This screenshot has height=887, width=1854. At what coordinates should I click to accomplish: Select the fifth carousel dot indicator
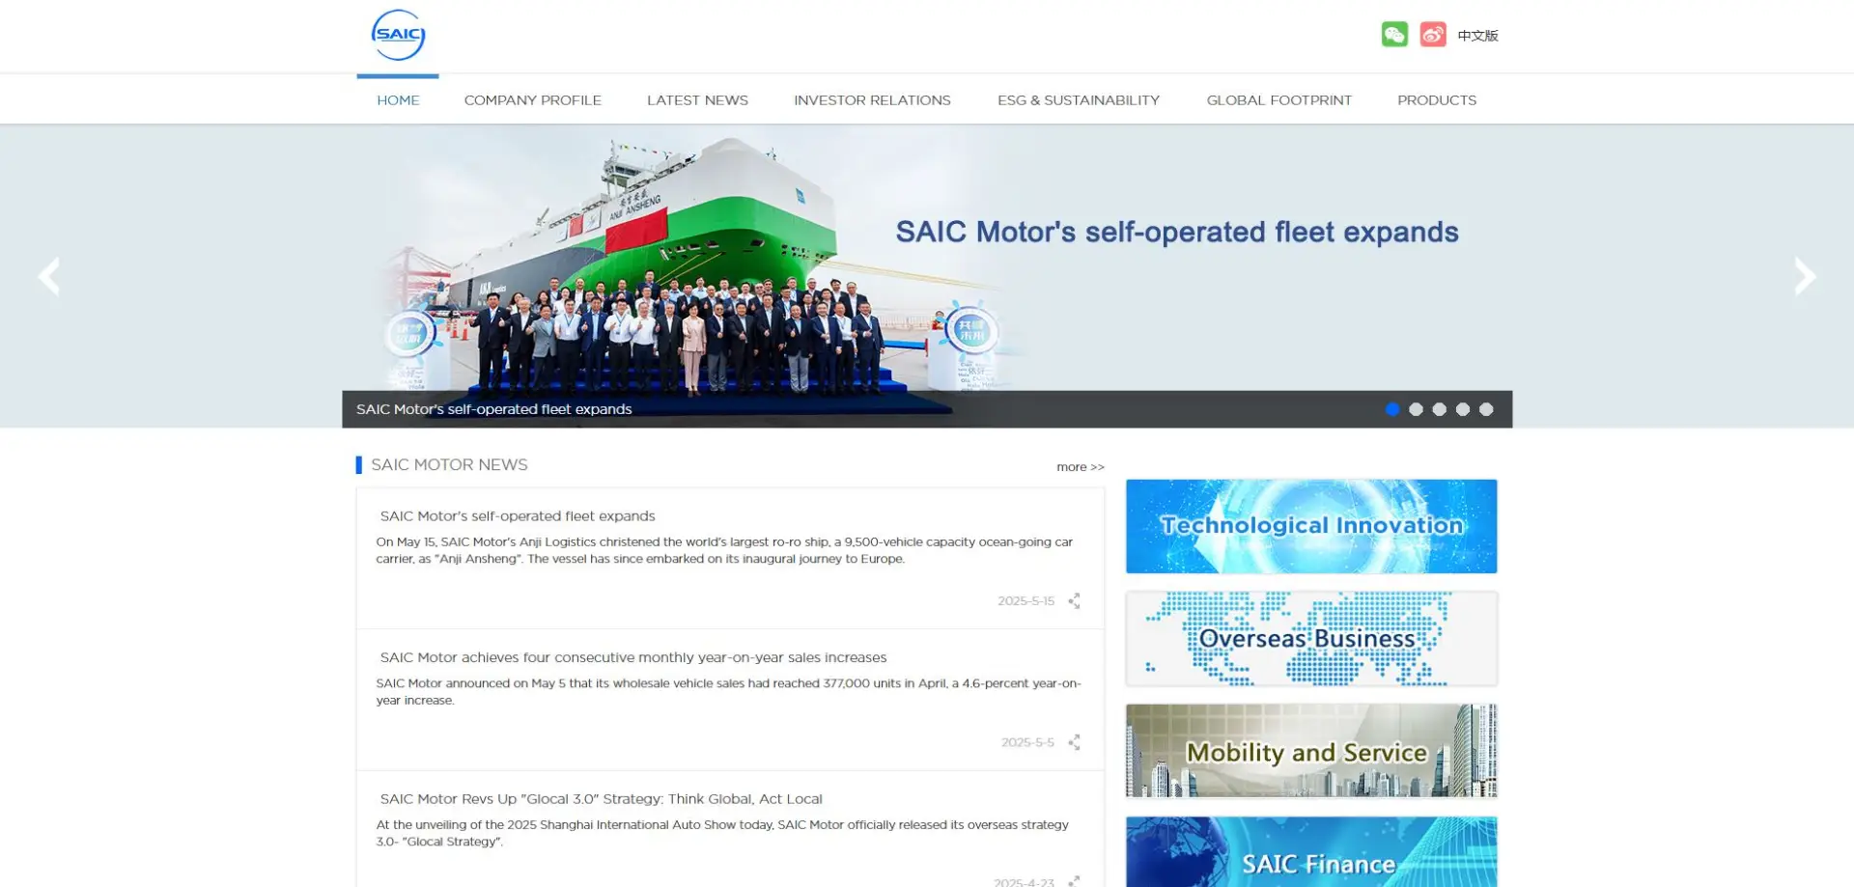click(x=1486, y=409)
